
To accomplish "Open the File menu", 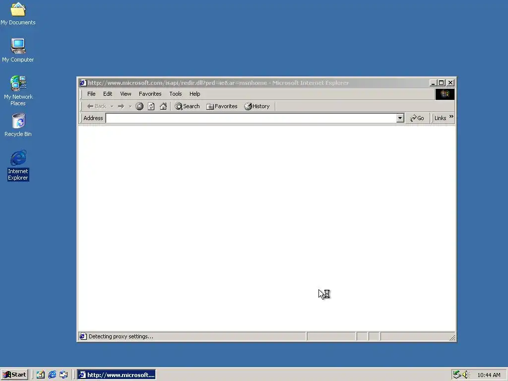I will coord(91,94).
